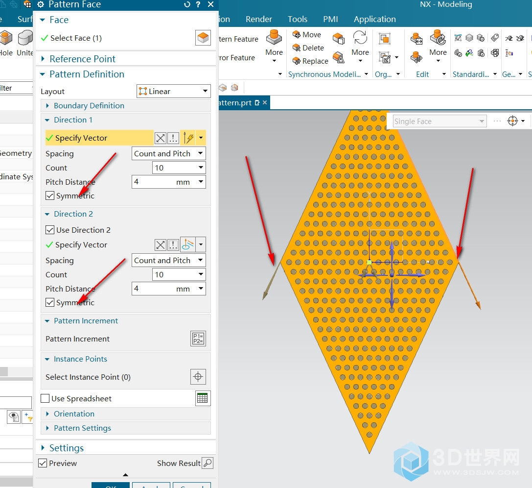The image size is (532, 488).
Task: Open Direction 1 Spacing dropdown
Action: coord(169,153)
